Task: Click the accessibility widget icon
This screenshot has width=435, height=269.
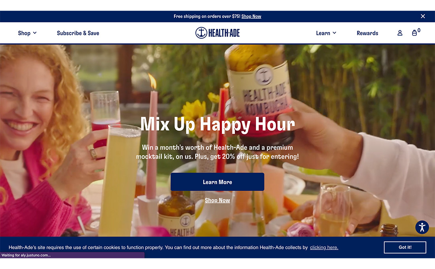Action: pyautogui.click(x=422, y=227)
